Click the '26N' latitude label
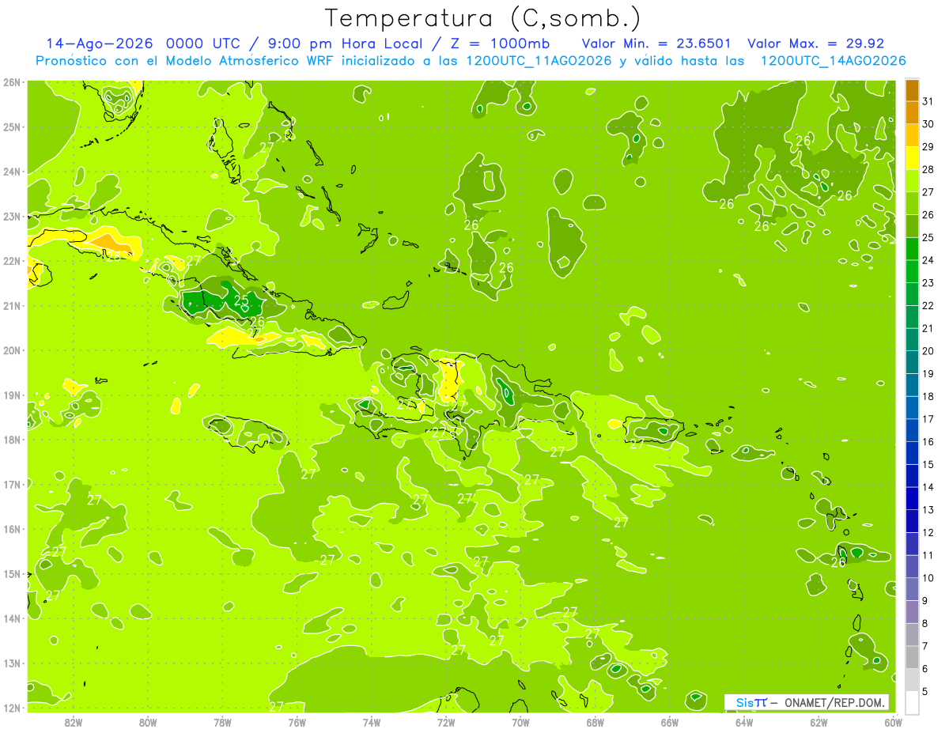This screenshot has height=733, width=949. (x=12, y=82)
